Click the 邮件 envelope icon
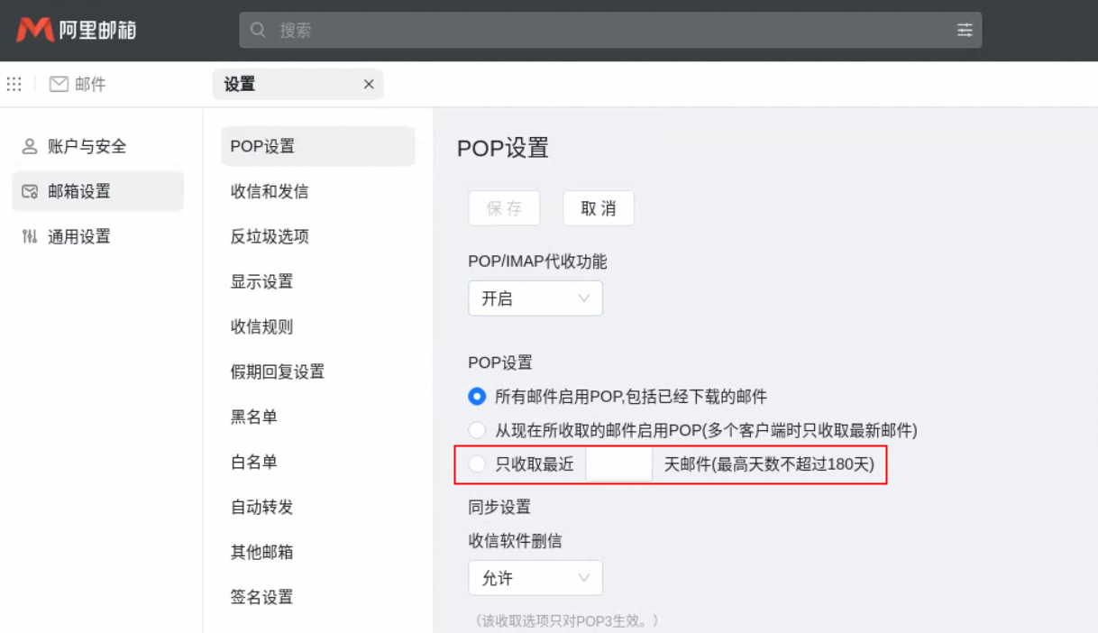Image resolution: width=1098 pixels, height=633 pixels. [x=59, y=84]
